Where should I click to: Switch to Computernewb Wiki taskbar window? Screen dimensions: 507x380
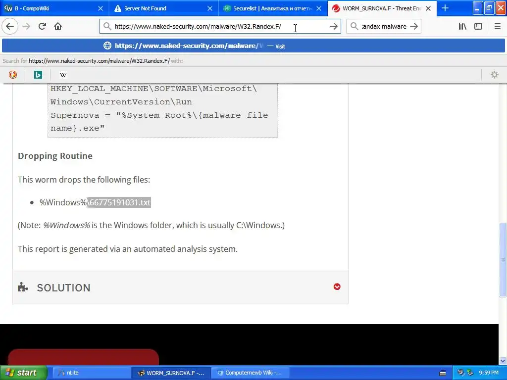point(250,373)
